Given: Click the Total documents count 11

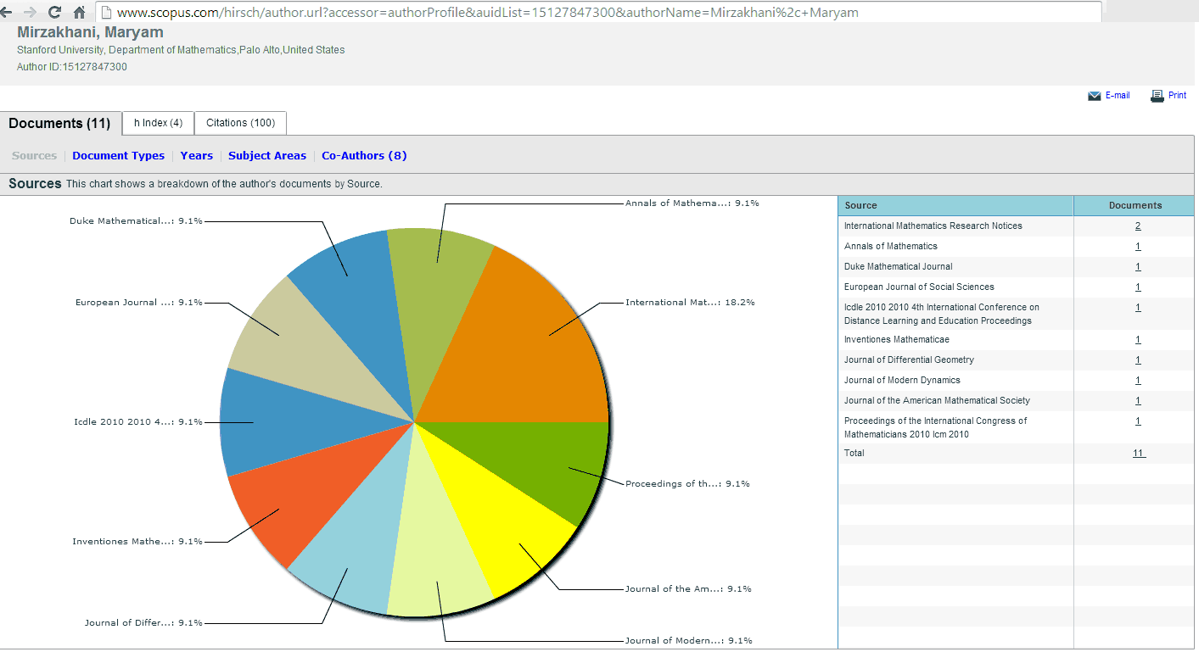Looking at the screenshot, I should pyautogui.click(x=1138, y=454).
